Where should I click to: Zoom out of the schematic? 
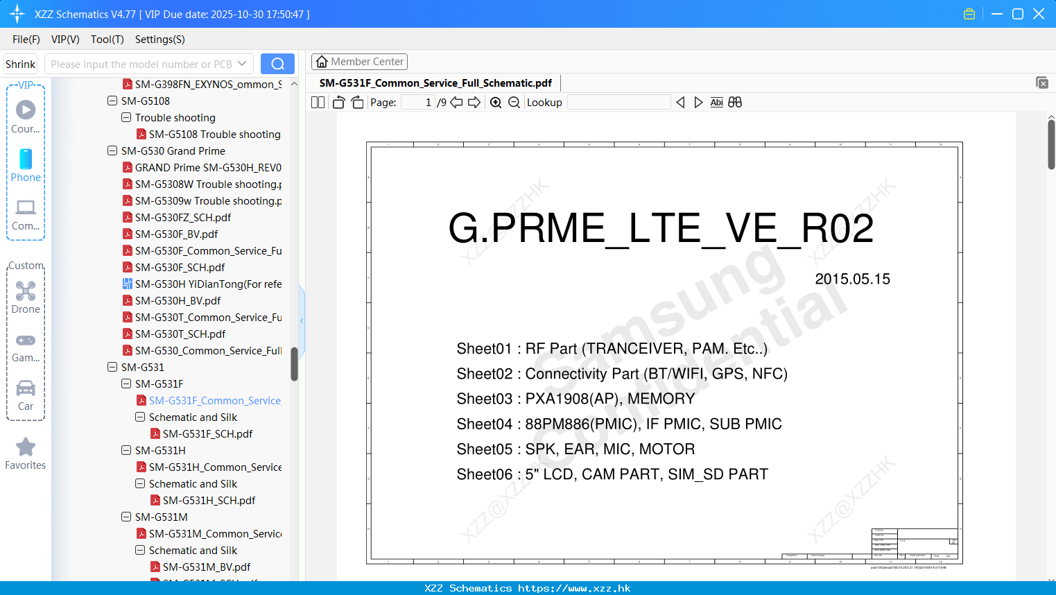514,103
